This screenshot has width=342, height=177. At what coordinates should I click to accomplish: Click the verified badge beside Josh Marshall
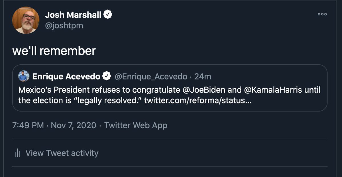[x=108, y=15]
